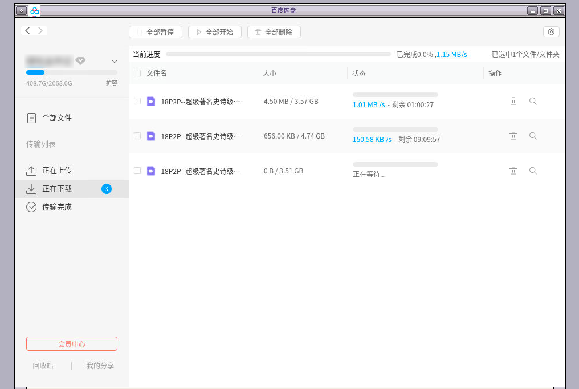Click the upload arrow icon beside 正在上传
The height and width of the screenshot is (389, 579).
(x=31, y=171)
